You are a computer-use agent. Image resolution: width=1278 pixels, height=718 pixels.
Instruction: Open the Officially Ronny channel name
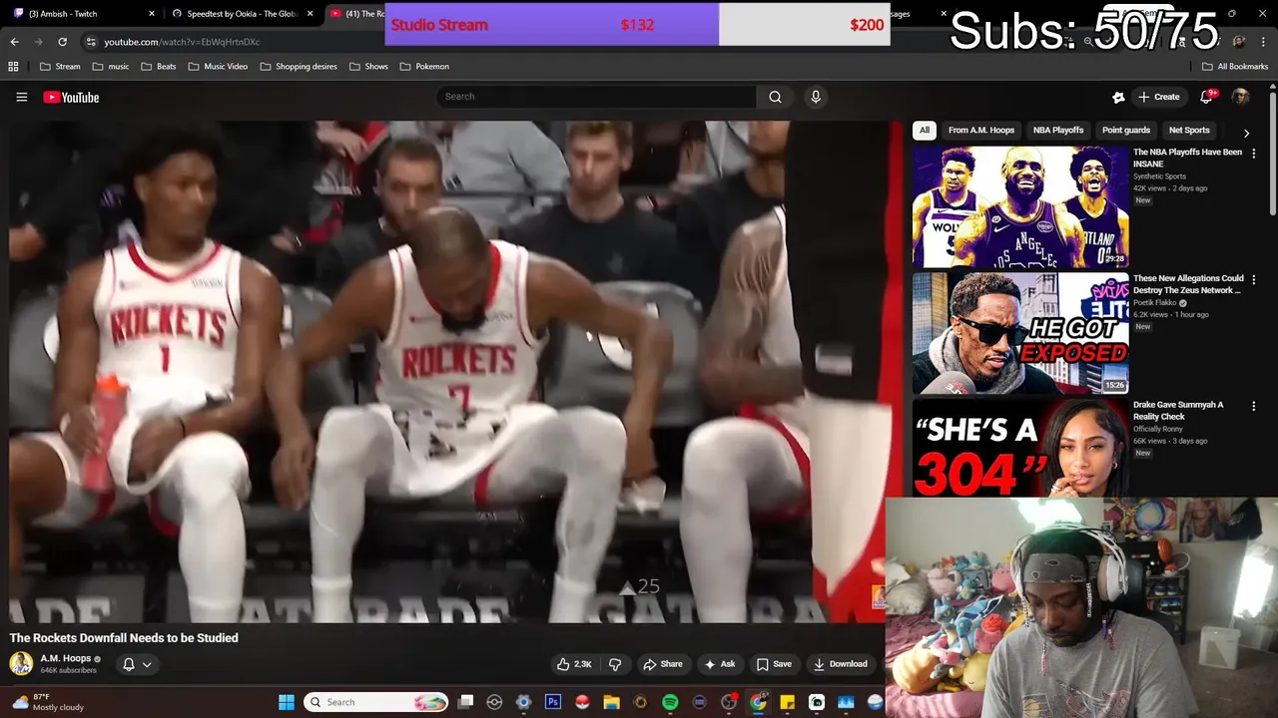tap(1158, 430)
